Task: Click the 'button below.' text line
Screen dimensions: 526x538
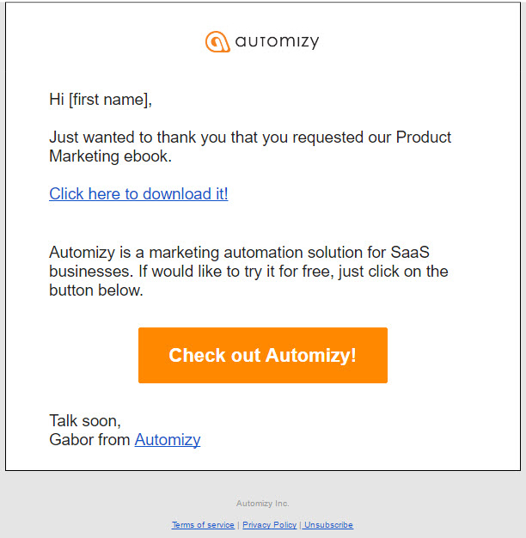Action: click(96, 290)
